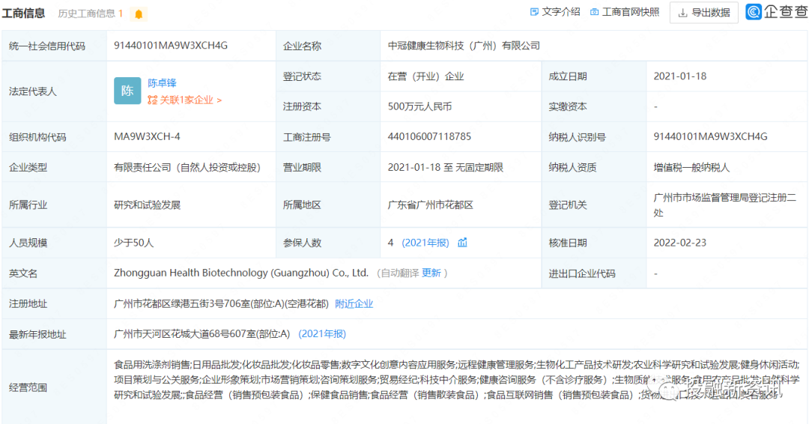Open the 文字介绍 text introduction
Screen dimensions: 809x424
(555, 12)
